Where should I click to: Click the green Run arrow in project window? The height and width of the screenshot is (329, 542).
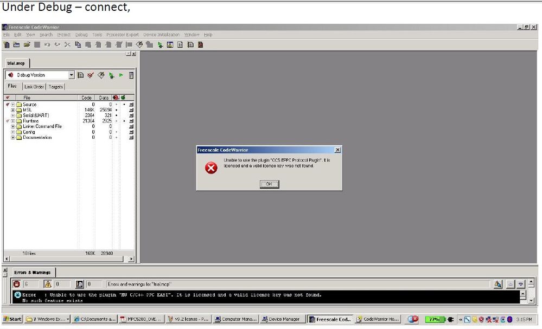click(121, 75)
